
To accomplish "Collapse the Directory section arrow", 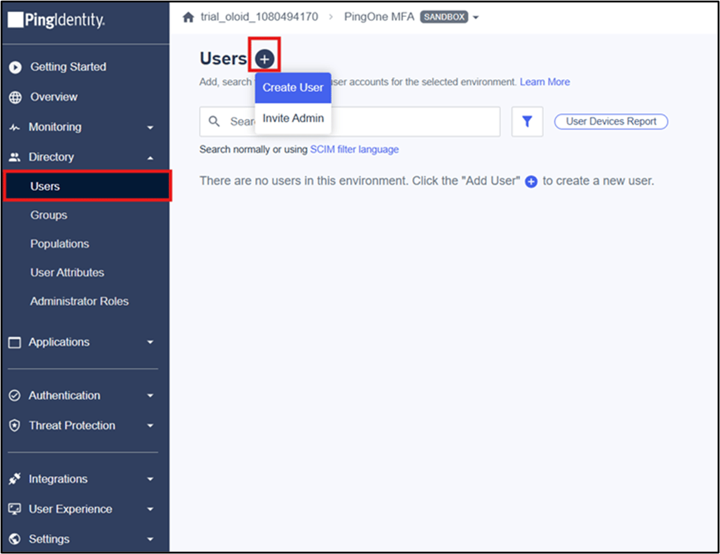I will [x=150, y=158].
